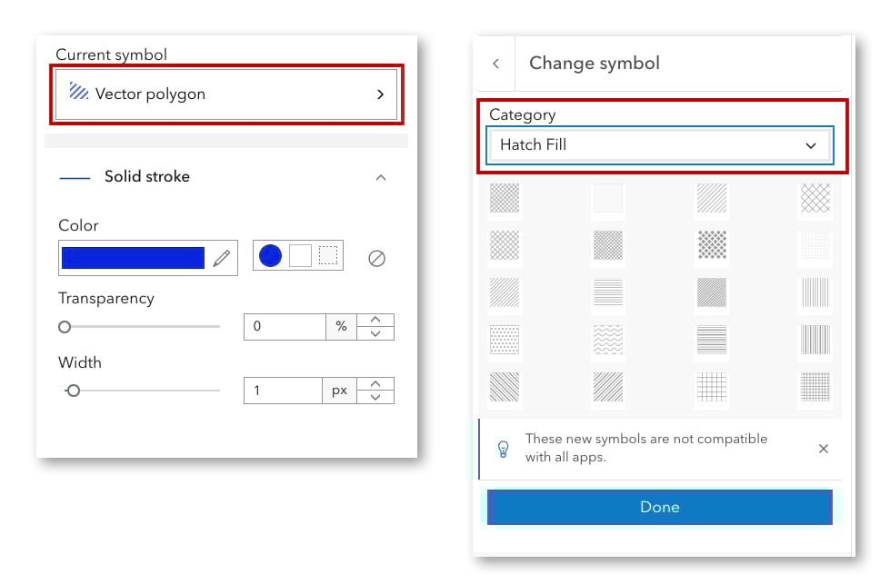Open the Hatch Fill category dropdown
This screenshot has width=880, height=584.
[659, 145]
